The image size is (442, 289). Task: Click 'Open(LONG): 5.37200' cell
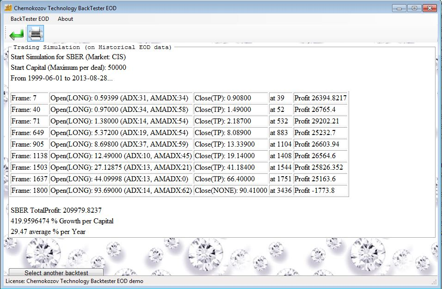click(x=121, y=133)
